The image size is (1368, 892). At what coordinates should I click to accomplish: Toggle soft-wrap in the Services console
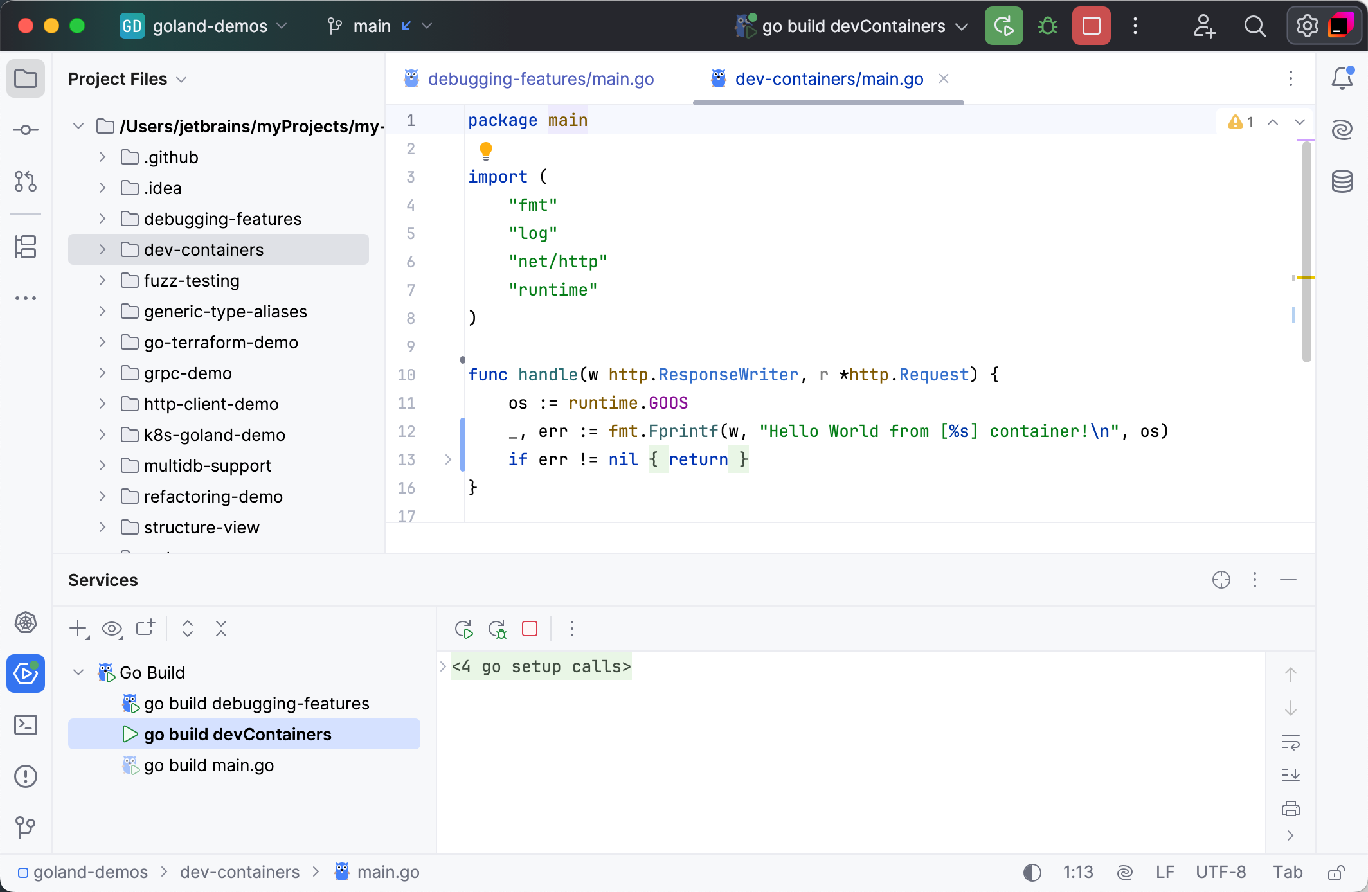1290,742
